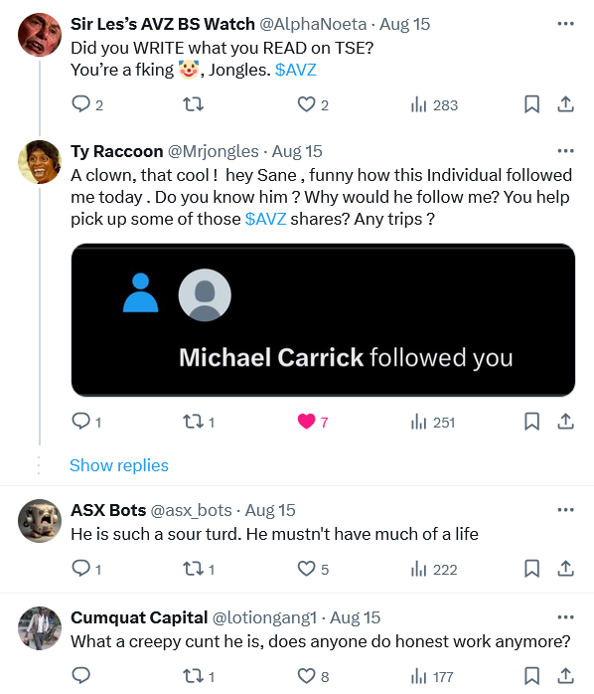
Task: Retweet the Sir Les's AVZ BS Watch post
Action: 194,104
